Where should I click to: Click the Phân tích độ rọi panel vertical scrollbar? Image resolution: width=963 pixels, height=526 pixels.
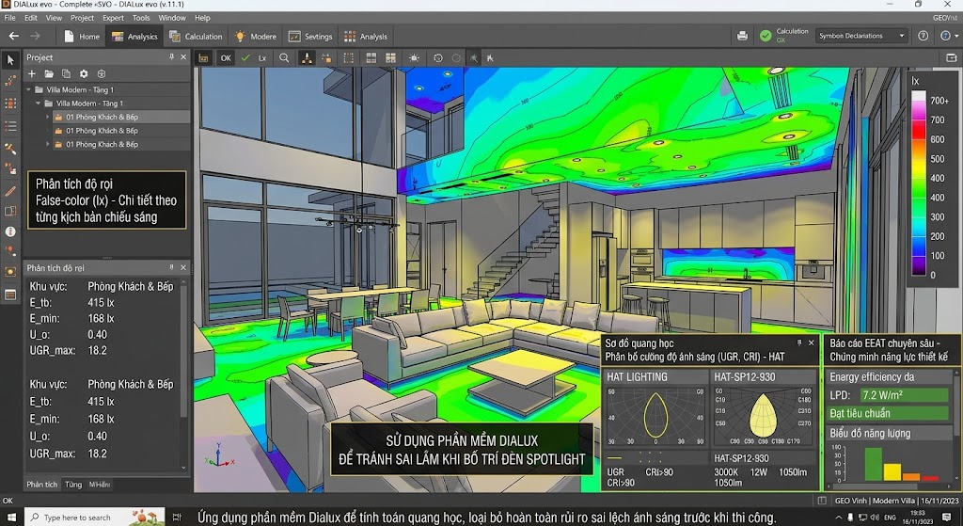183,375
